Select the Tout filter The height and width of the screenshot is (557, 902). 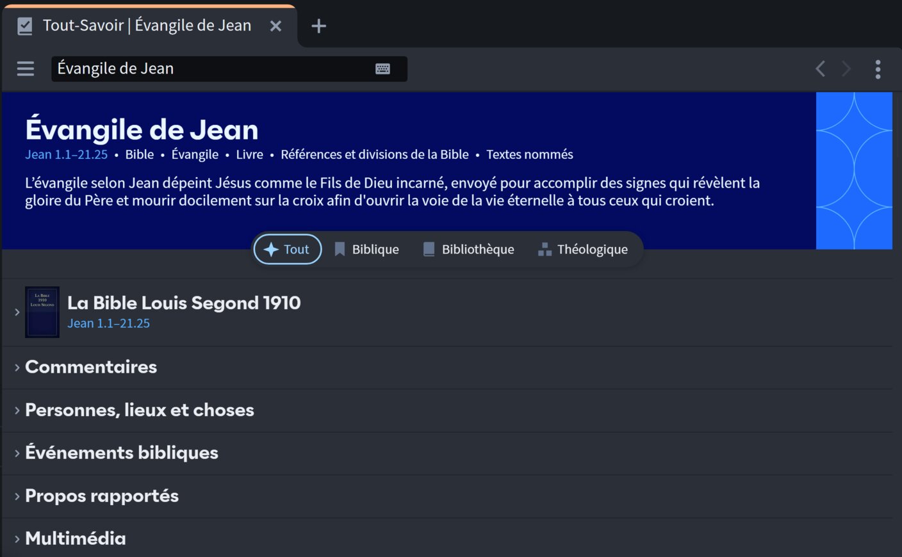coord(288,250)
